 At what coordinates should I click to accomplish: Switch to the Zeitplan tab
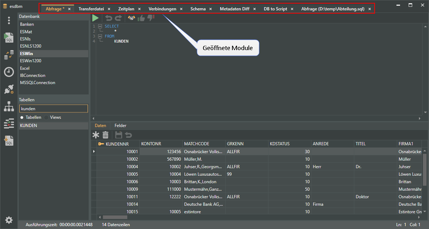pos(126,9)
